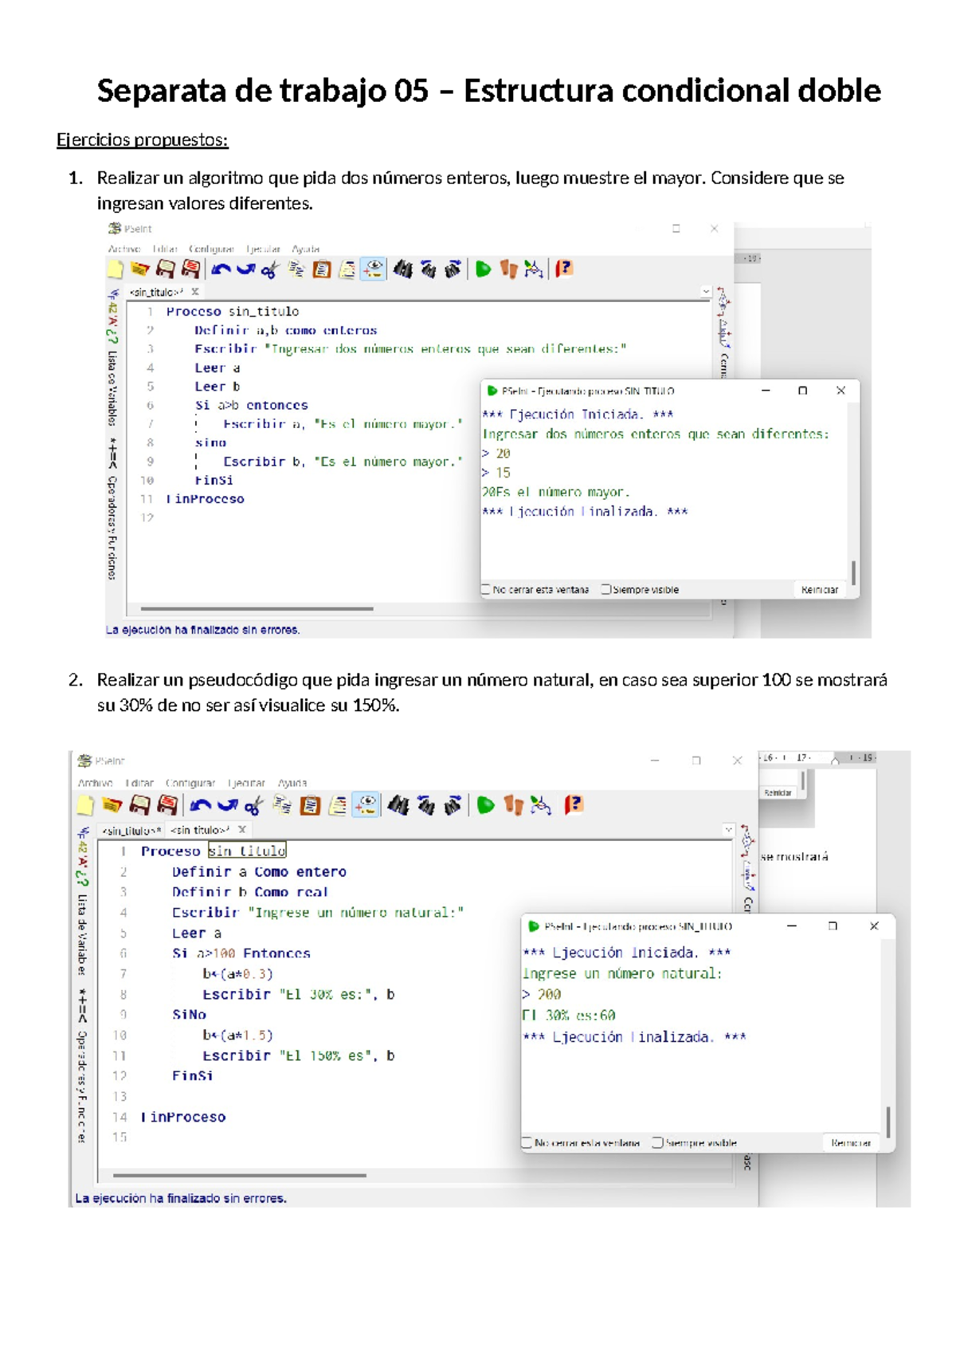
Task: Open tab list dropdown arrow in lower PSeInt editor
Action: [728, 830]
